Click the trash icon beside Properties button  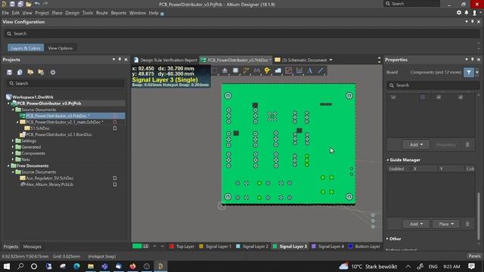(x=467, y=144)
